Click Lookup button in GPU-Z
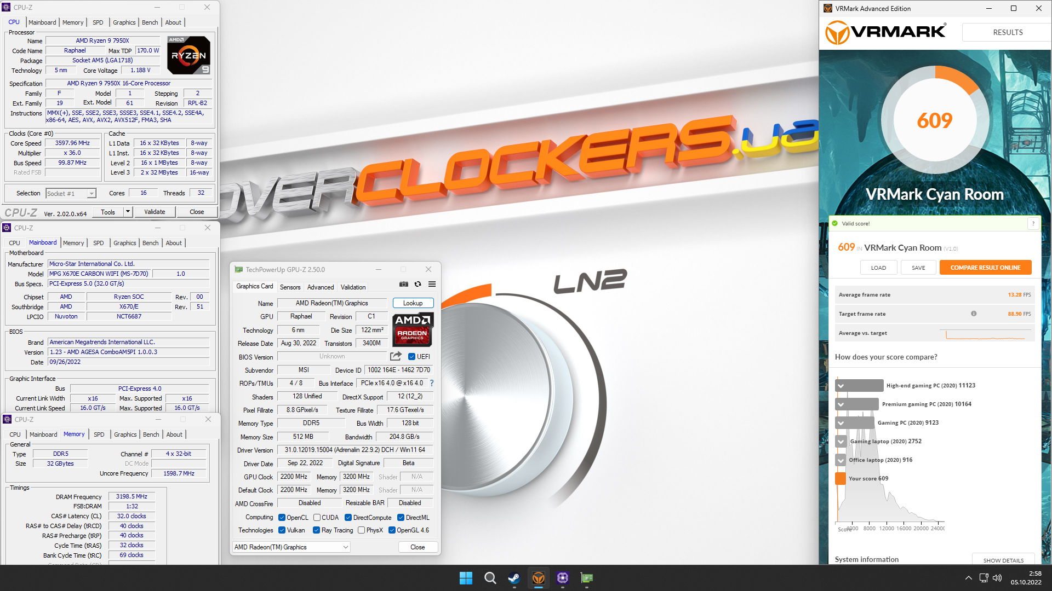This screenshot has width=1052, height=591. [413, 303]
